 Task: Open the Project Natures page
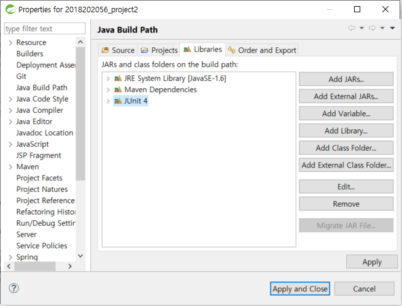[x=42, y=189]
